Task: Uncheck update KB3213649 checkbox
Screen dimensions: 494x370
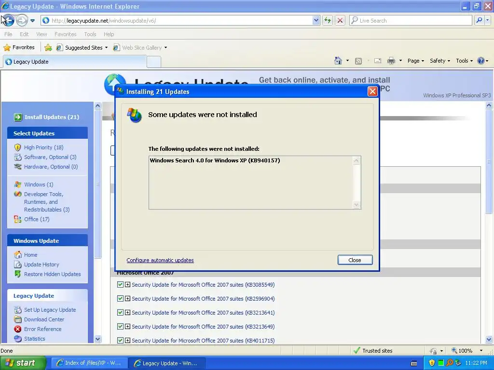Action: (x=120, y=326)
